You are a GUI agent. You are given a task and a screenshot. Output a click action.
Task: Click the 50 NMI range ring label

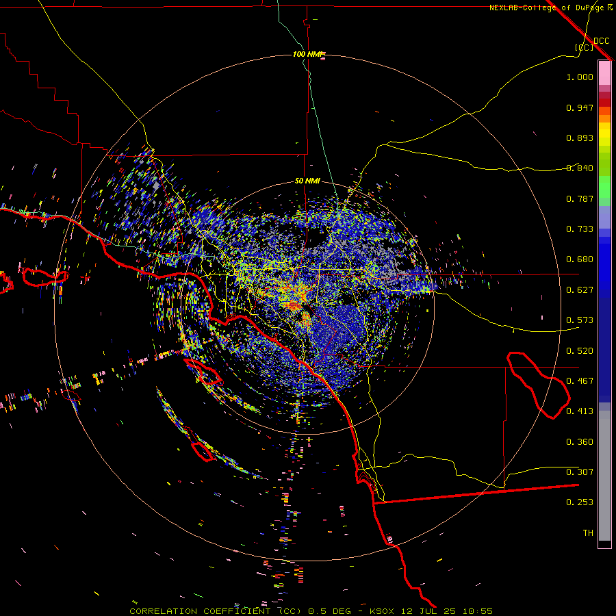pyautogui.click(x=307, y=181)
